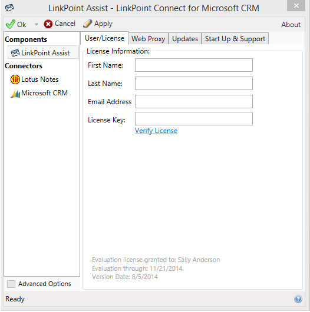The image size is (310, 312).
Task: Click the Microsoft CRM connector icon
Action: tap(15, 93)
